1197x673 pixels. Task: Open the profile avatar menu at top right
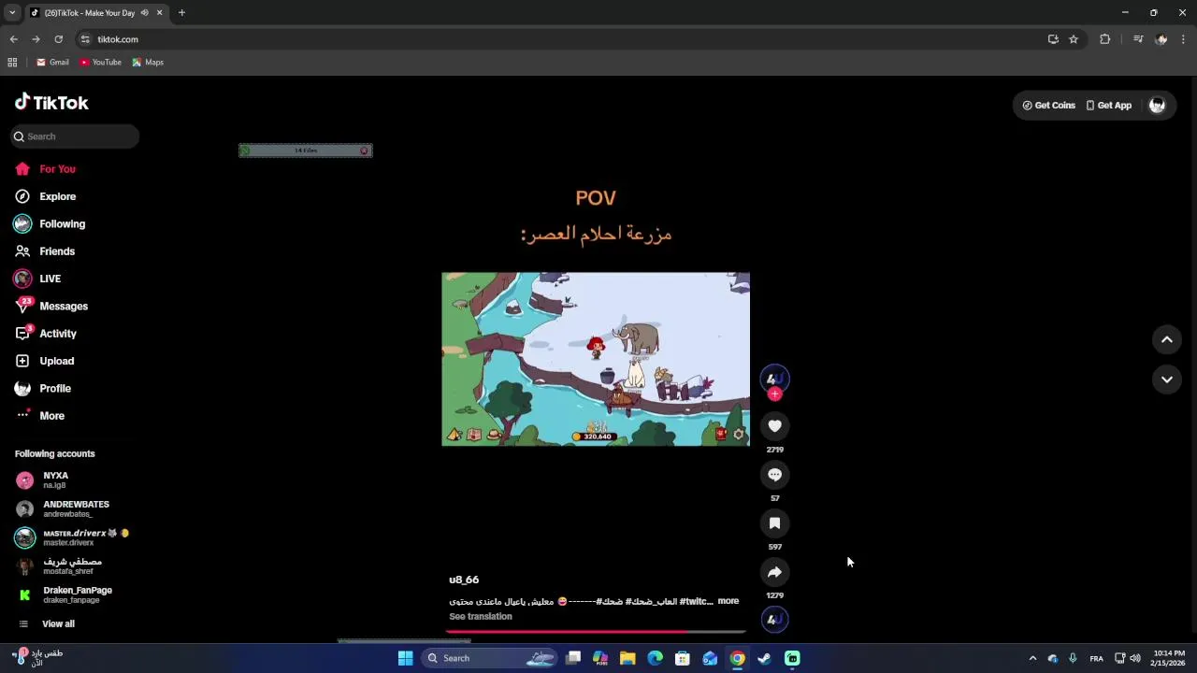point(1157,106)
